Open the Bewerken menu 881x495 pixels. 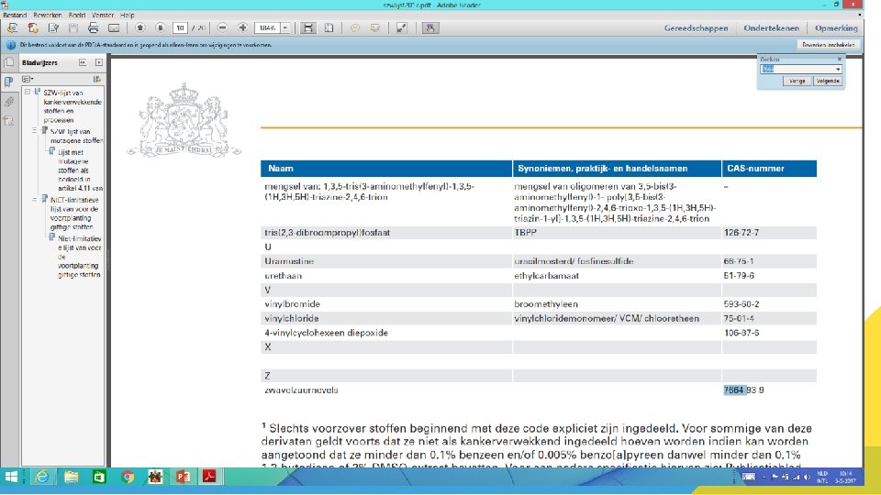point(47,16)
